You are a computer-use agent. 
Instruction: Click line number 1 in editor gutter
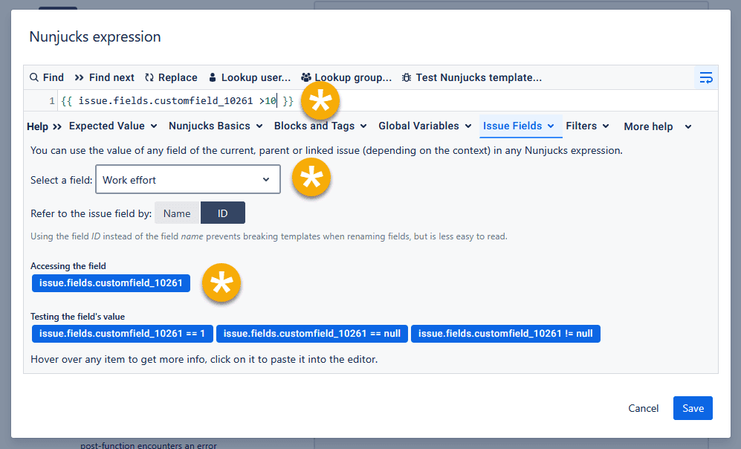click(51, 100)
